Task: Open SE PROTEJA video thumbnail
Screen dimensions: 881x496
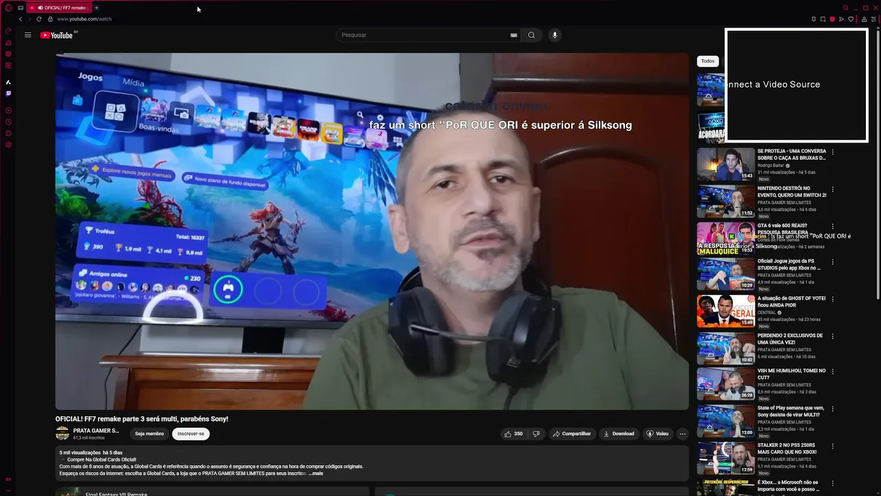Action: coord(725,164)
